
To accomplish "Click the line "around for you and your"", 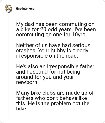I will pyautogui.click(x=45, y=77).
